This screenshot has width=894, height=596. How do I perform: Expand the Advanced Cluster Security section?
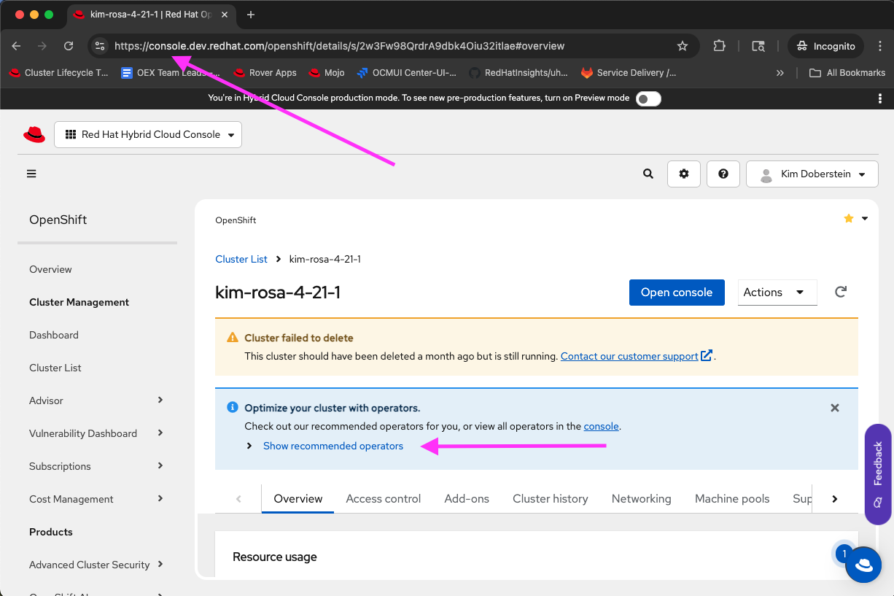[x=96, y=565]
